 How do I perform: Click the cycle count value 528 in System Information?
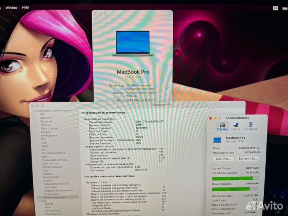coord(137,167)
